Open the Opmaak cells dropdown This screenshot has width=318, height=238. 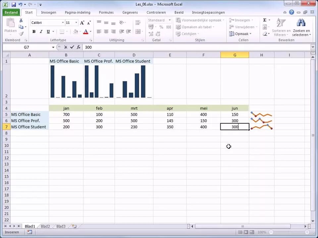pyautogui.click(x=240, y=34)
